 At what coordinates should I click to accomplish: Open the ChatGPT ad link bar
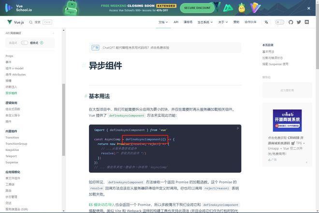tap(165, 48)
